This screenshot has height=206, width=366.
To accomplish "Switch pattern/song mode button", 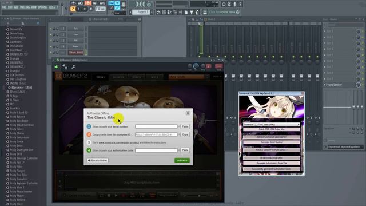I will tap(73, 9).
